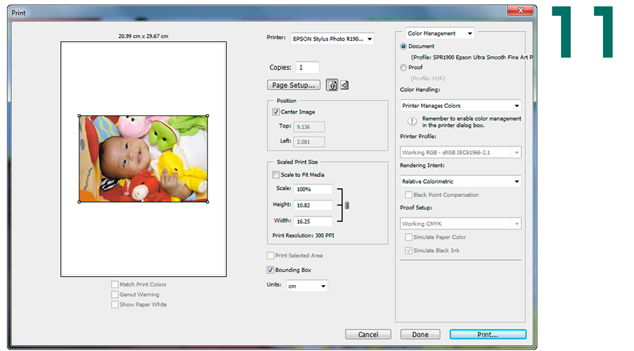Viewport: 634px width, 351px height.
Task: Click the baby photo preview thumbnail
Action: 143,159
